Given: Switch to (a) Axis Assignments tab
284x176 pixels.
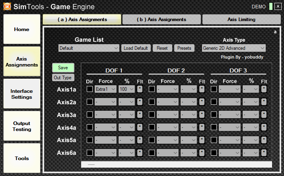Looking at the screenshot, I should coord(82,20).
